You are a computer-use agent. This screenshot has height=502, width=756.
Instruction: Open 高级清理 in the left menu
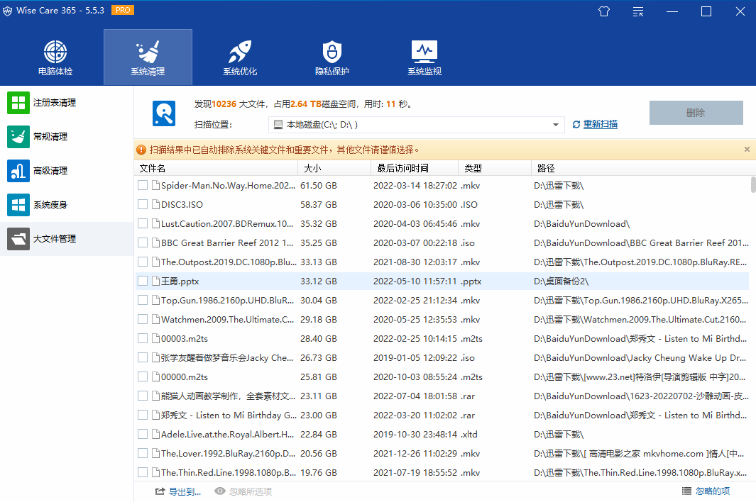point(50,171)
